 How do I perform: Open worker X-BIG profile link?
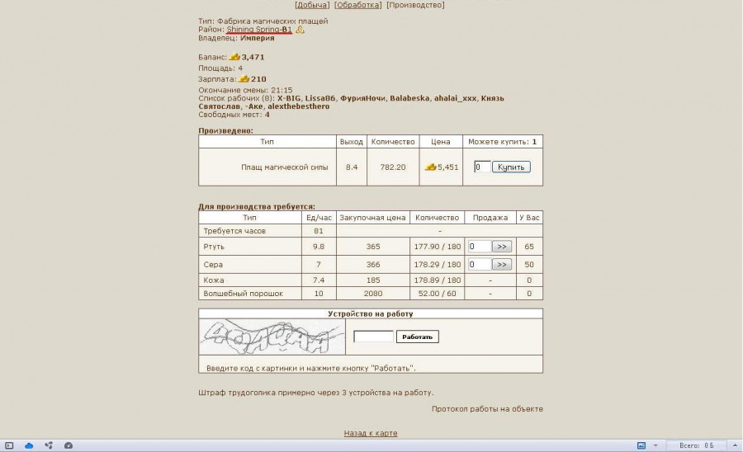[289, 98]
